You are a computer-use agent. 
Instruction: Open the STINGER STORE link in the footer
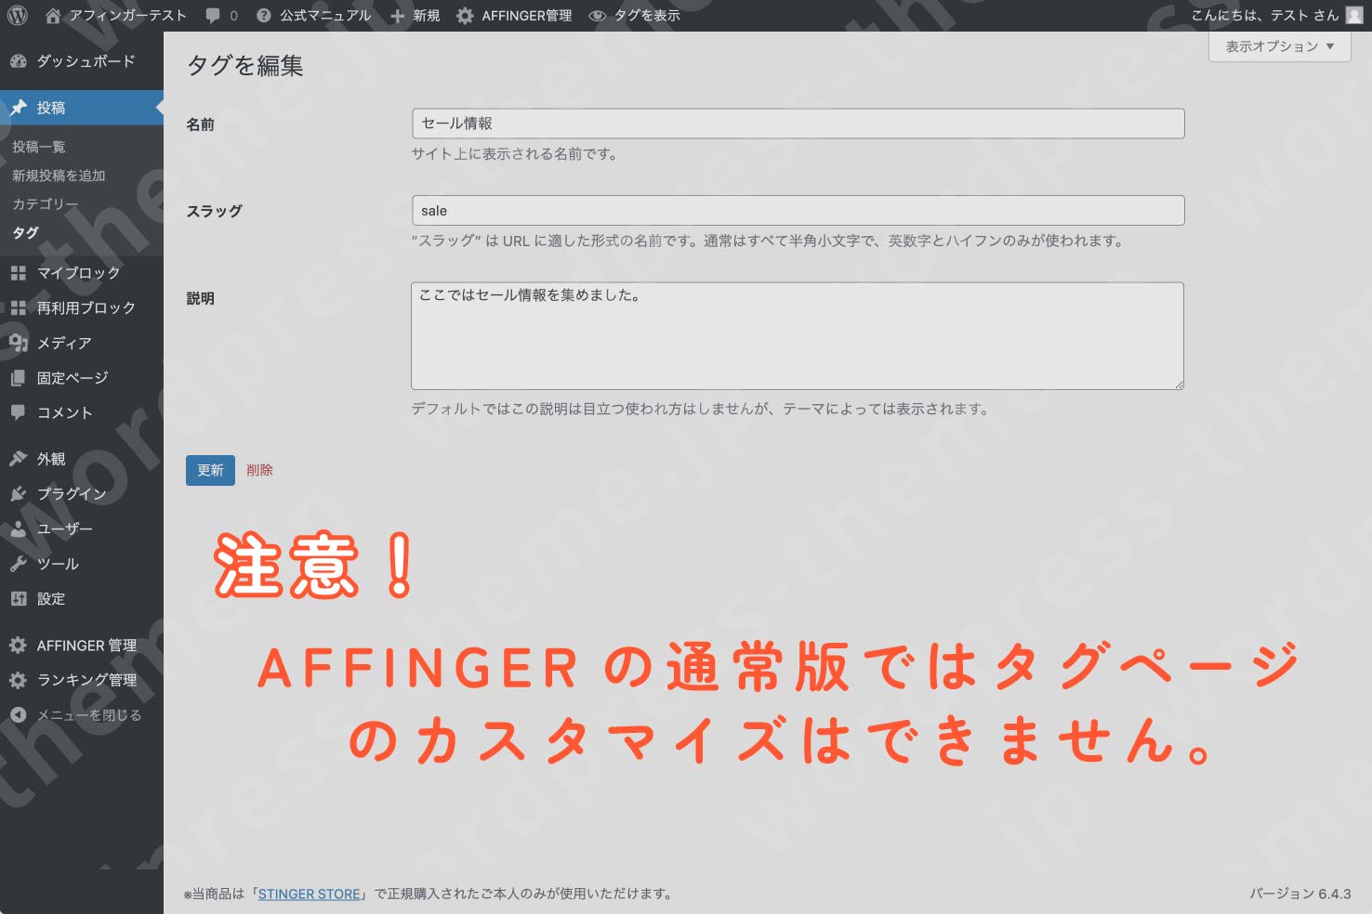tap(310, 894)
